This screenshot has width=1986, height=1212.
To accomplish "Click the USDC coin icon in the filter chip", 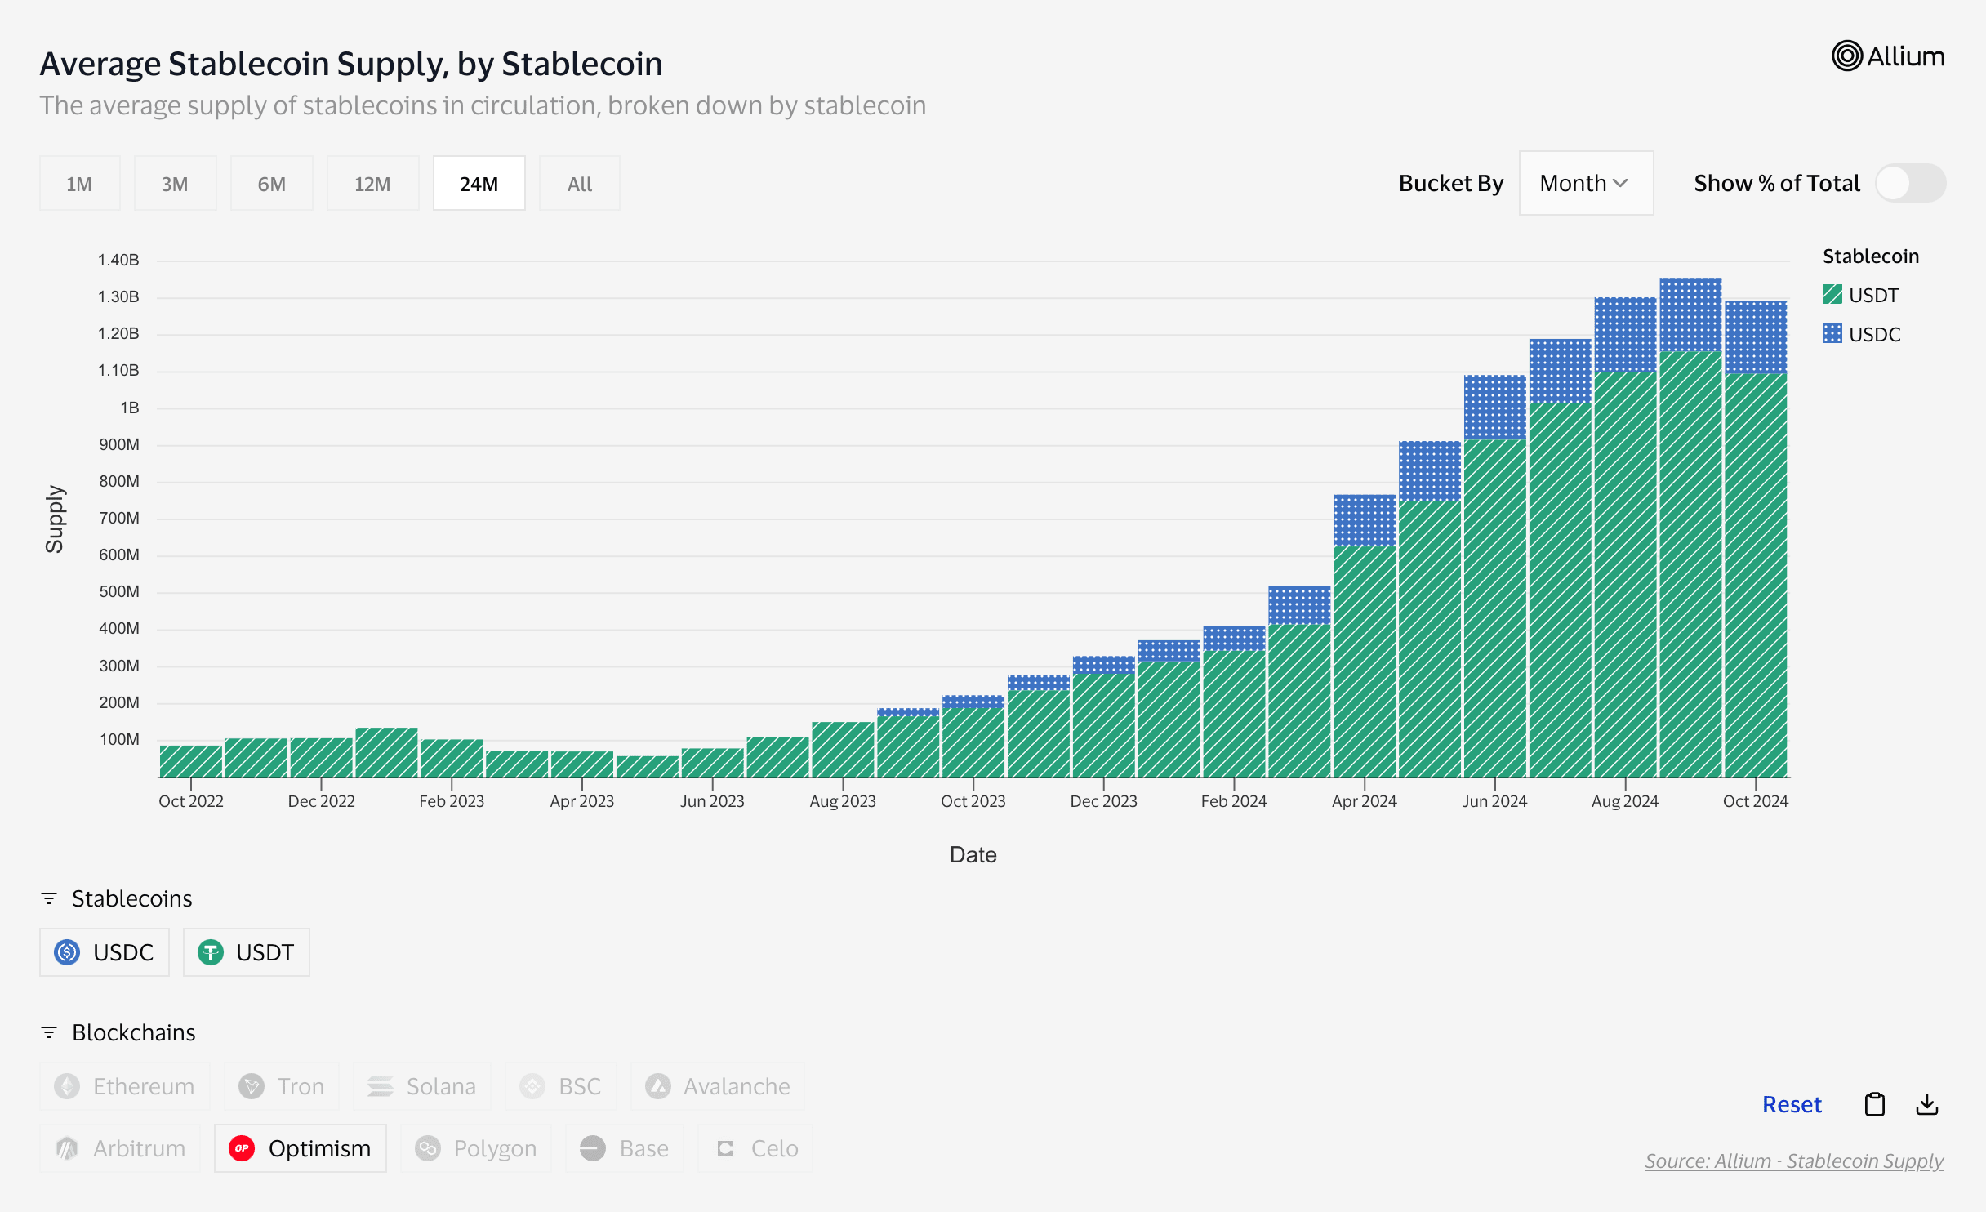I will (67, 952).
